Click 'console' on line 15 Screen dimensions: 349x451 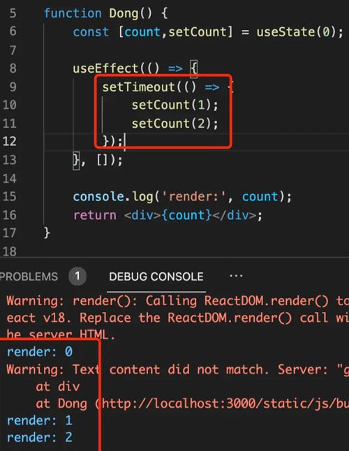click(98, 196)
